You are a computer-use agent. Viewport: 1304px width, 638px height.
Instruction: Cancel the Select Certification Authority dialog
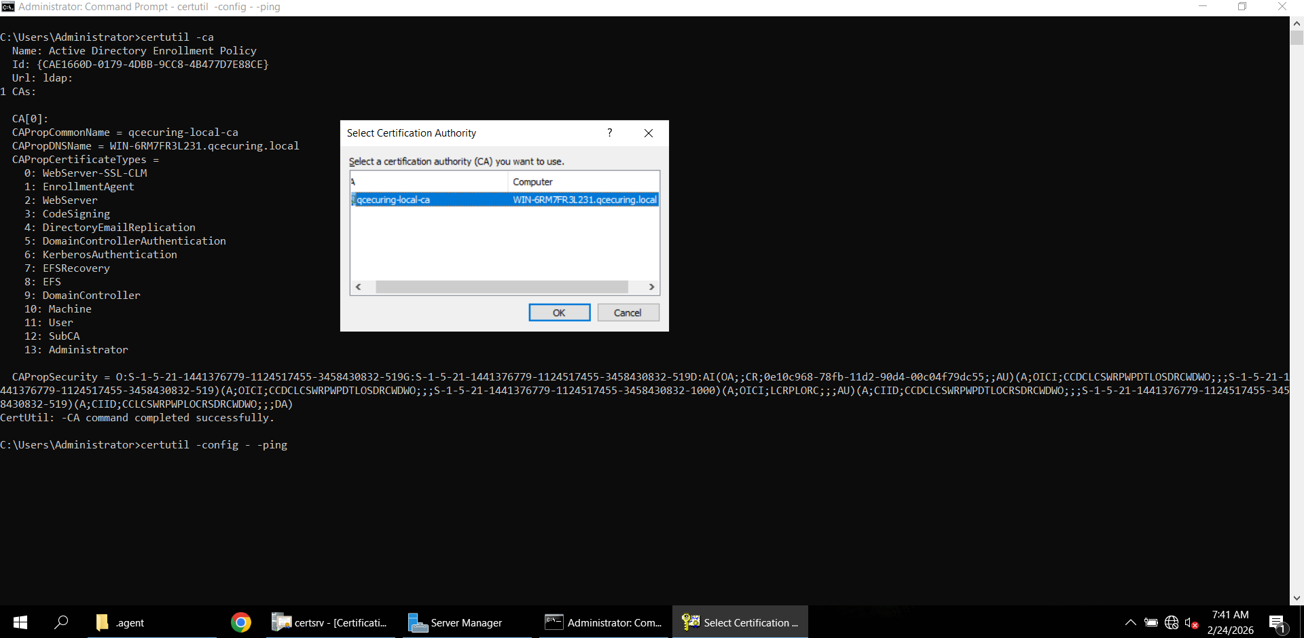(628, 312)
